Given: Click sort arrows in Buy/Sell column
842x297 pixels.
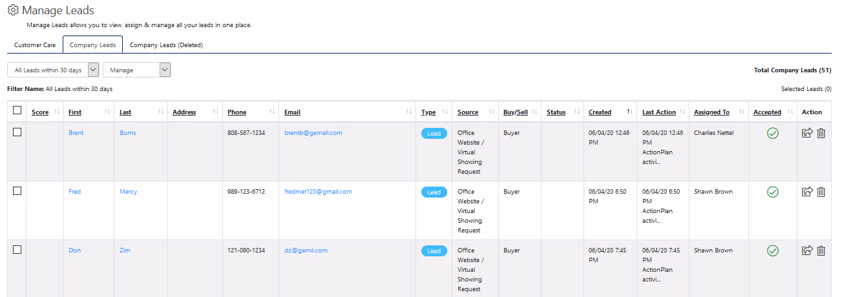Looking at the screenshot, I should point(534,112).
